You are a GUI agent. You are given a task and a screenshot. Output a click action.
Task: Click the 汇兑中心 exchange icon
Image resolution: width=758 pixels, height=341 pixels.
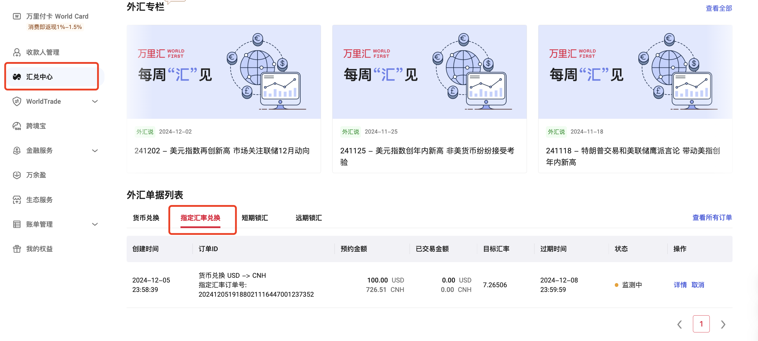click(x=17, y=77)
